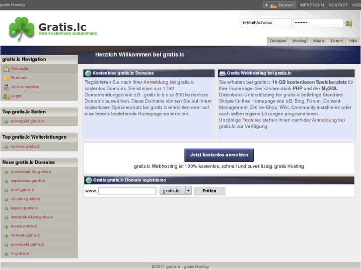
Task: Open the Hosting tab
Action: pyautogui.click(x=299, y=41)
